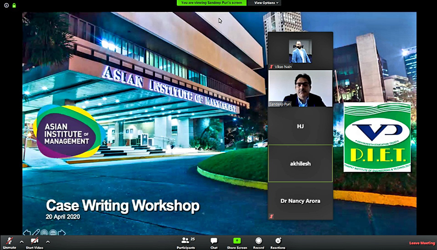Click the akhilesh participant tile
Image resolution: width=437 pixels, height=250 pixels.
coord(300,164)
